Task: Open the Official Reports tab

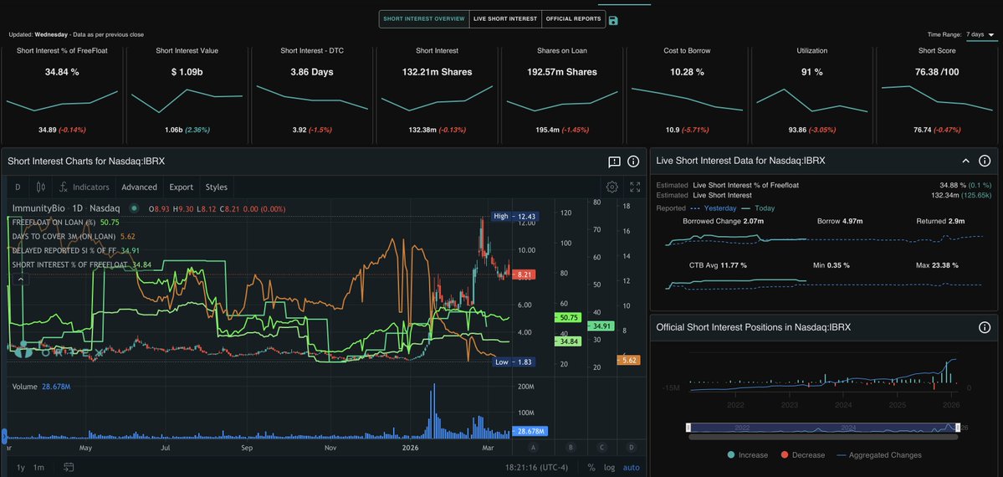Action: (573, 19)
